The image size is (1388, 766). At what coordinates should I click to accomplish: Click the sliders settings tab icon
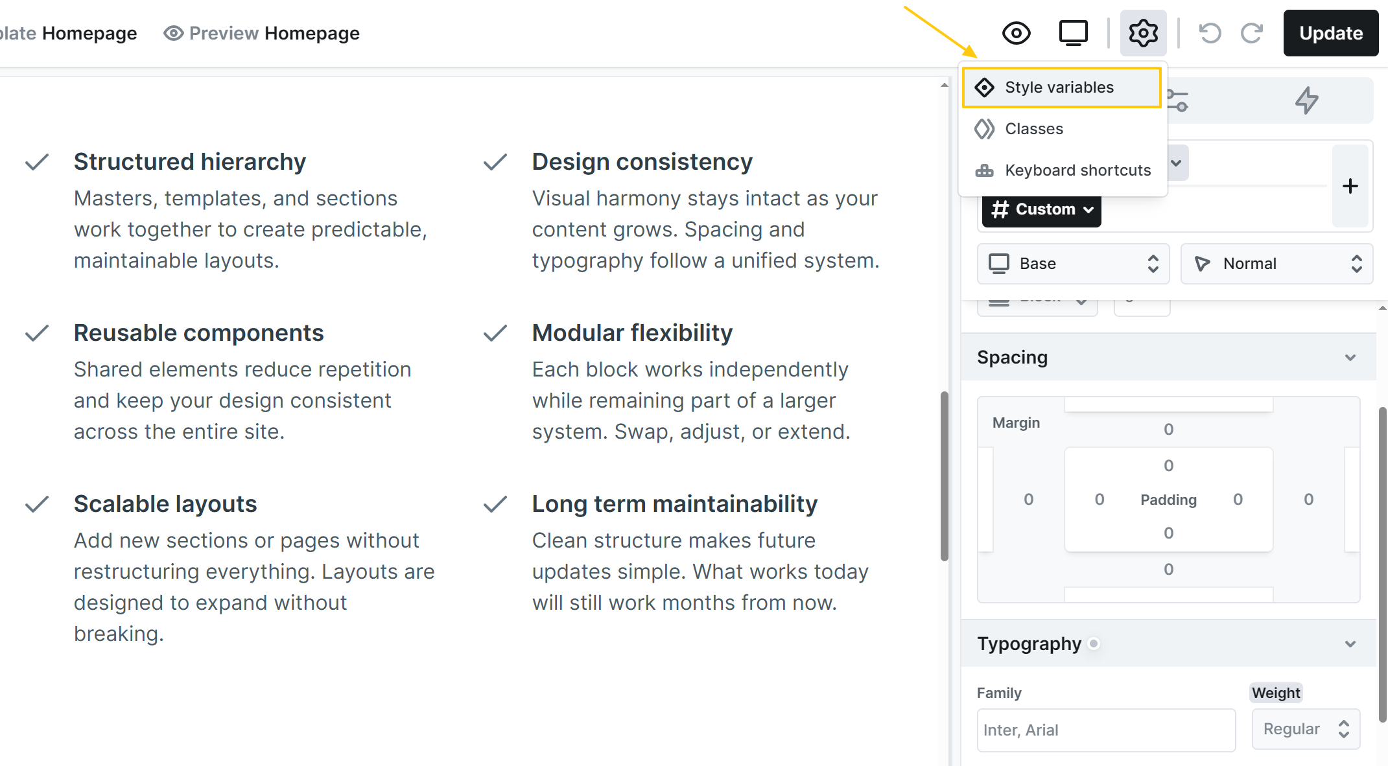pos(1177,100)
